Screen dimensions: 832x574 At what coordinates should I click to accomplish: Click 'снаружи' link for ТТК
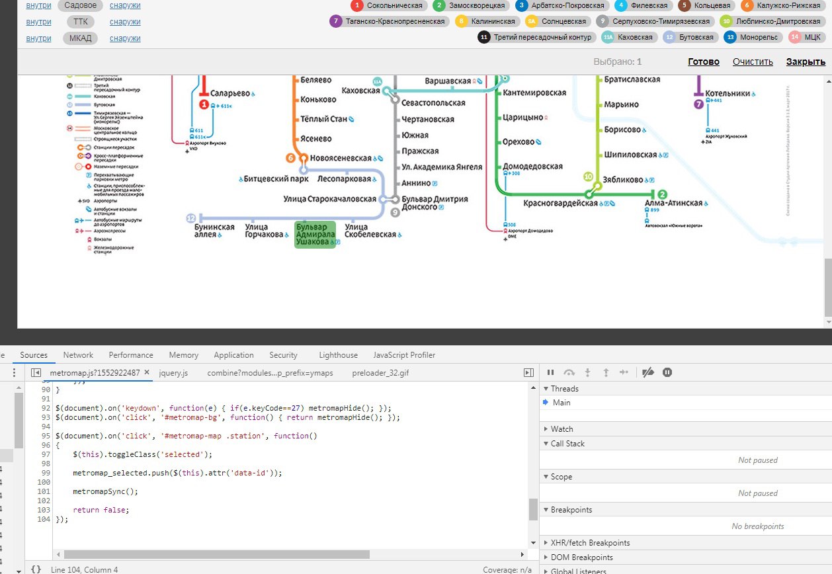pos(125,22)
